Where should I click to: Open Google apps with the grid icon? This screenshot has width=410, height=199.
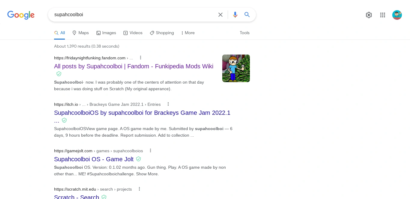coord(383,15)
